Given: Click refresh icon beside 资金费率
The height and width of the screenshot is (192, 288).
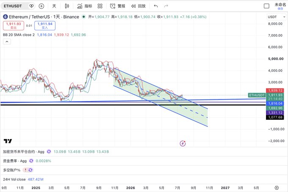Looking at the screenshot, I should click(x=31, y=161).
